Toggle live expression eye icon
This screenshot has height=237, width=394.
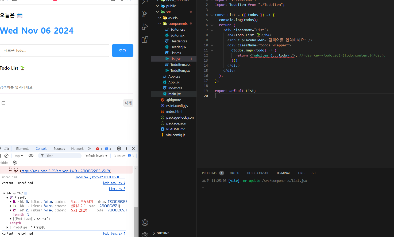coord(31,156)
